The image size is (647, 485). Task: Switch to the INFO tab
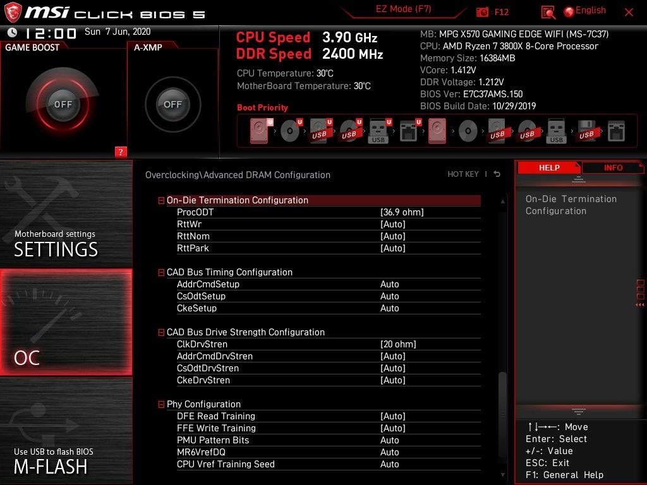click(613, 167)
